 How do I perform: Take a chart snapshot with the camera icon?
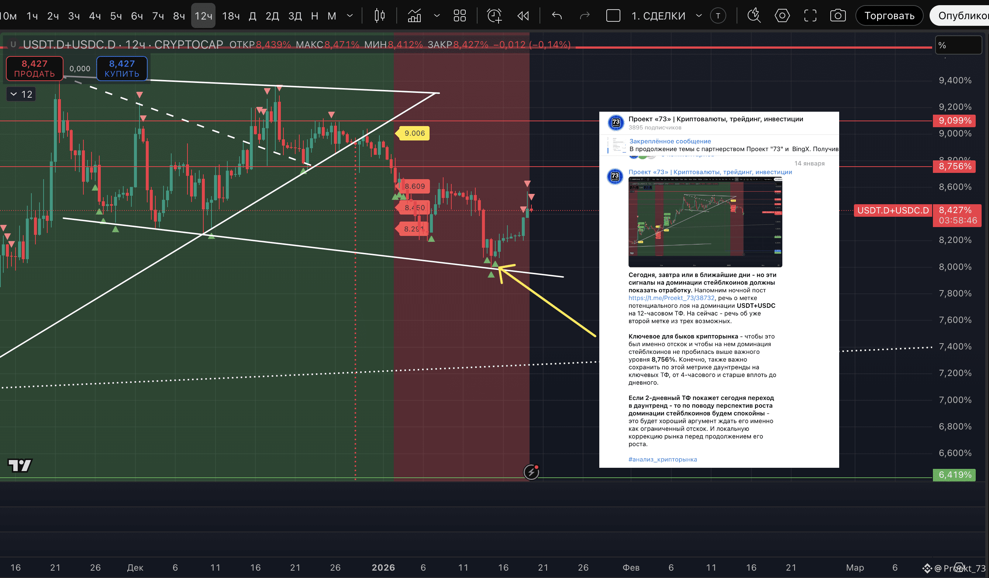(837, 16)
